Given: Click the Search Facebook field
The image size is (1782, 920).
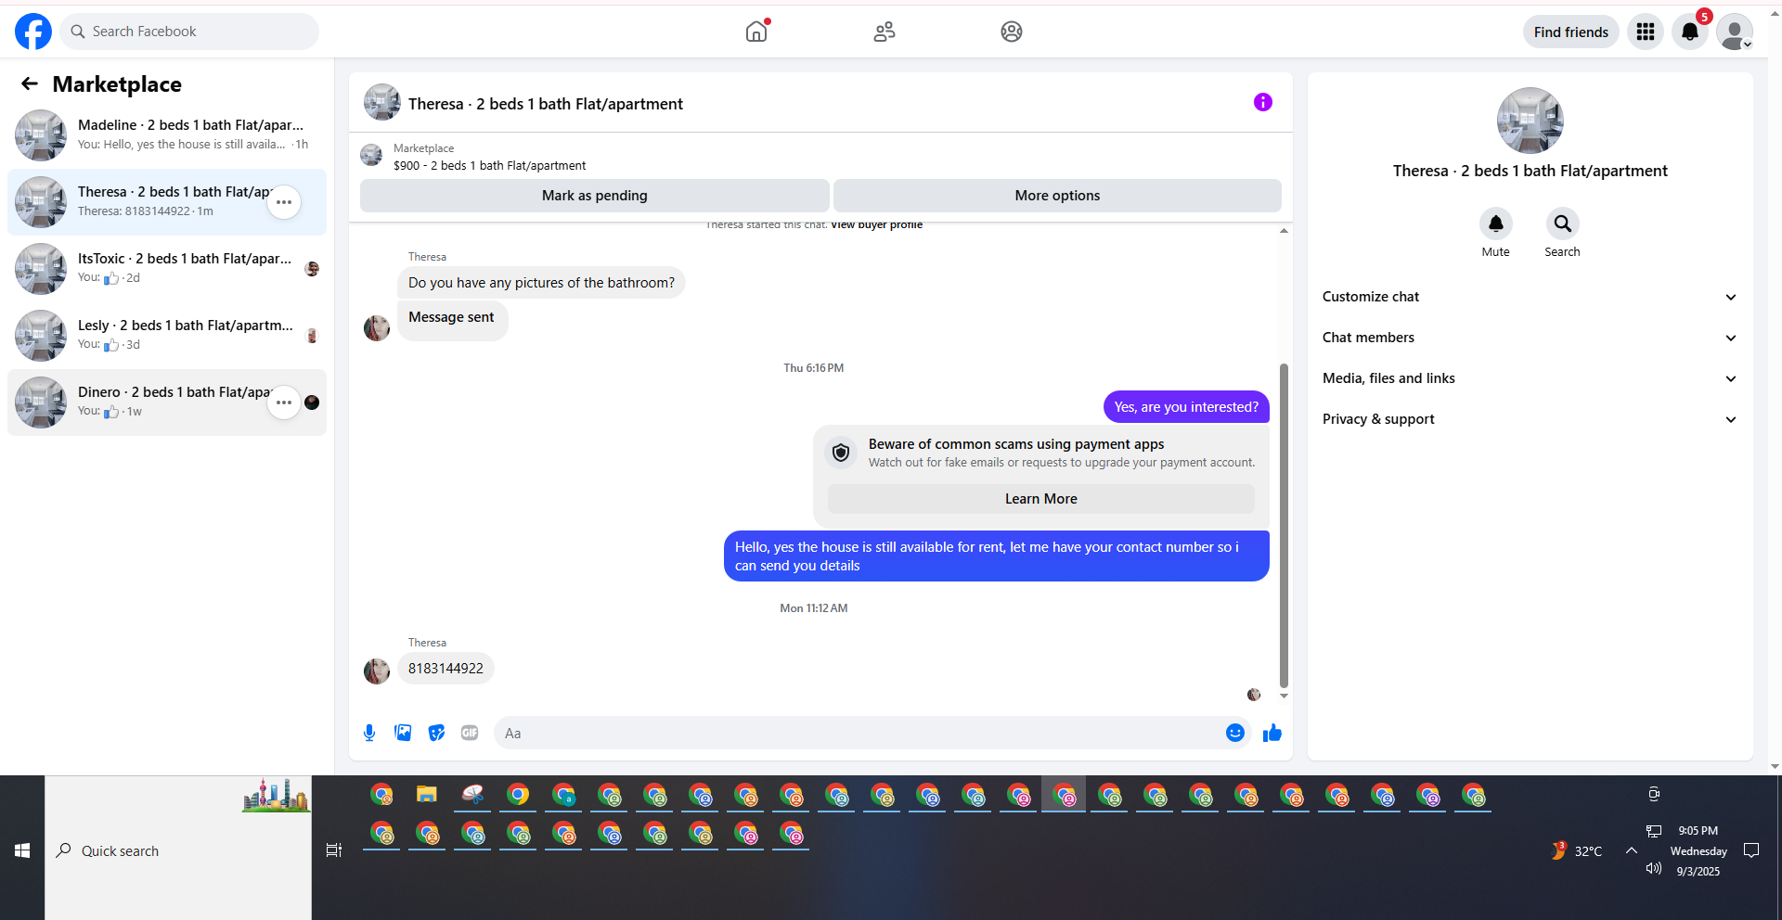Looking at the screenshot, I should tap(189, 32).
